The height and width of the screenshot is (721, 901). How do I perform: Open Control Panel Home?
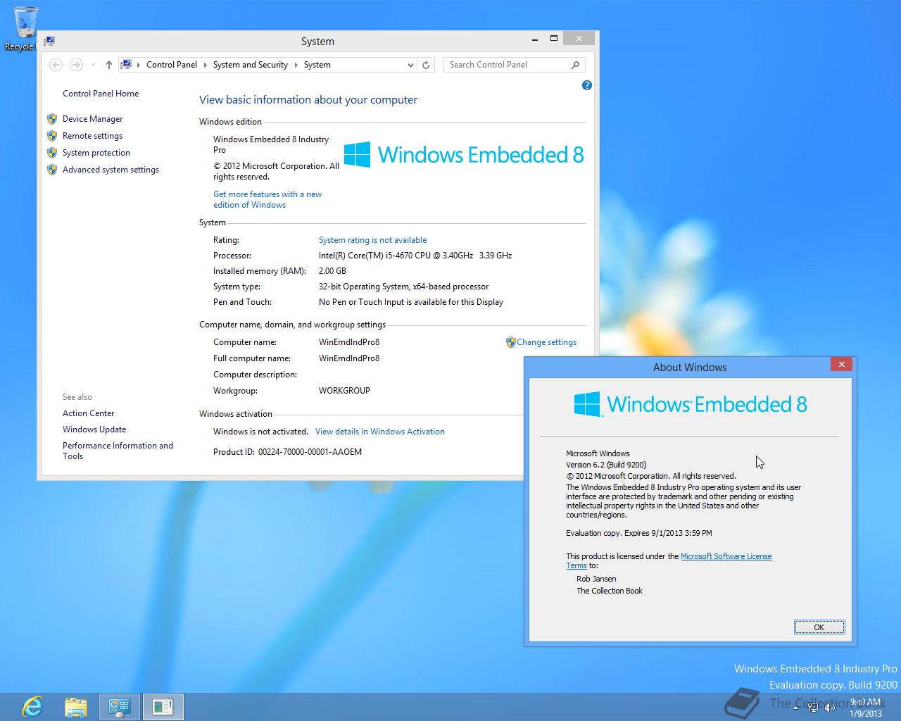click(x=101, y=94)
